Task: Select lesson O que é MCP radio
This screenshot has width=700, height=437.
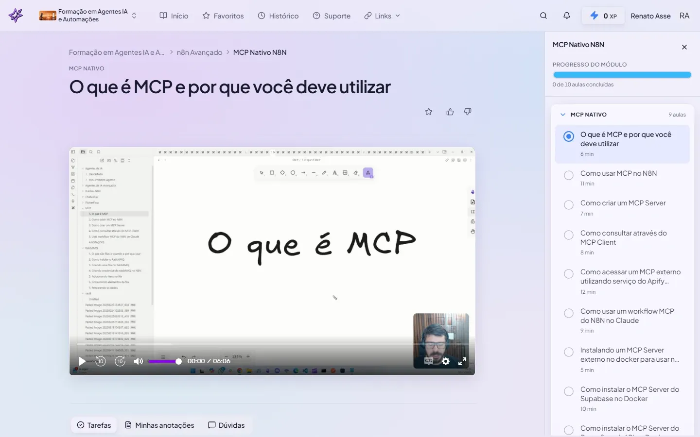Action: tap(569, 136)
